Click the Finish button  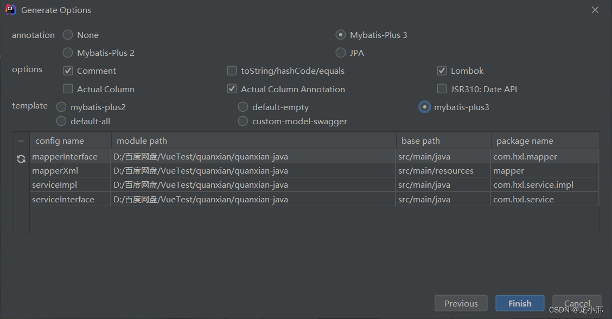point(520,303)
